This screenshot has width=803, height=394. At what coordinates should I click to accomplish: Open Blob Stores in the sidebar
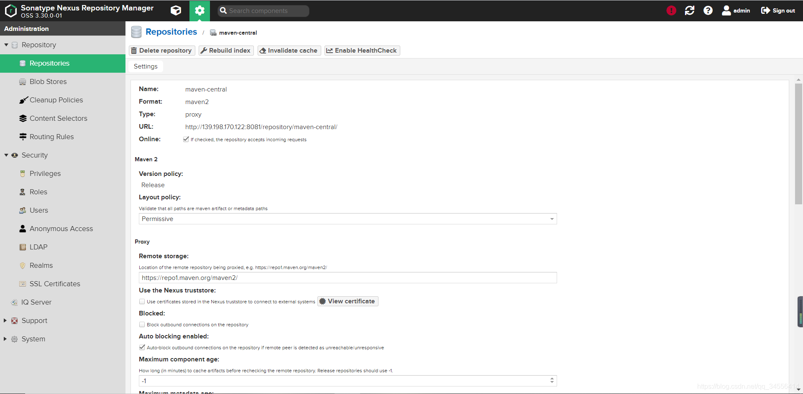point(63,82)
